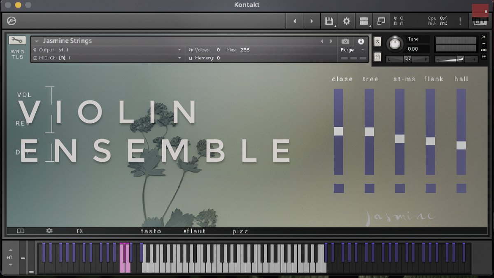Viewport: 494px width, 278px height.
Task: Click the VOL label
Action: pos(24,95)
